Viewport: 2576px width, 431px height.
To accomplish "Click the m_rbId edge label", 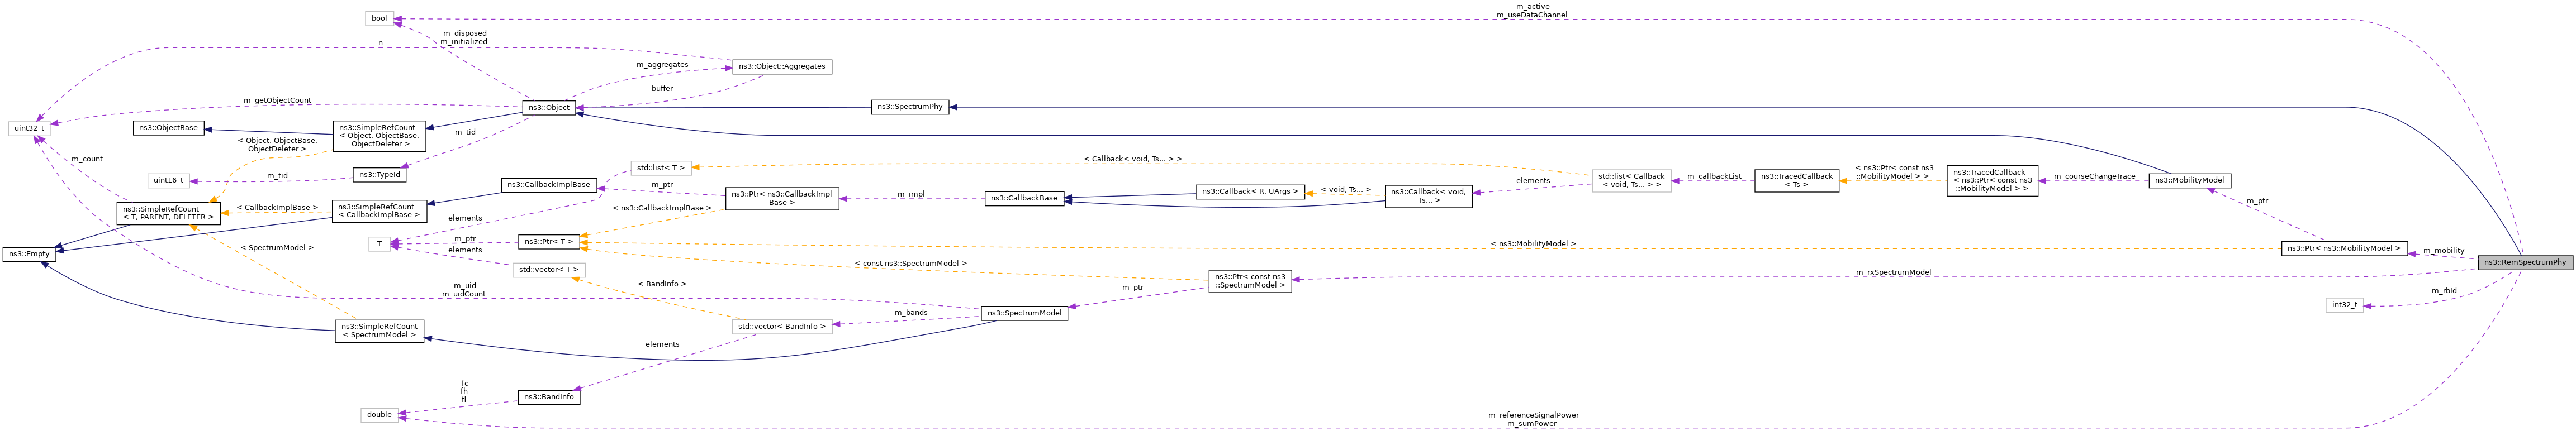I will tap(2443, 291).
